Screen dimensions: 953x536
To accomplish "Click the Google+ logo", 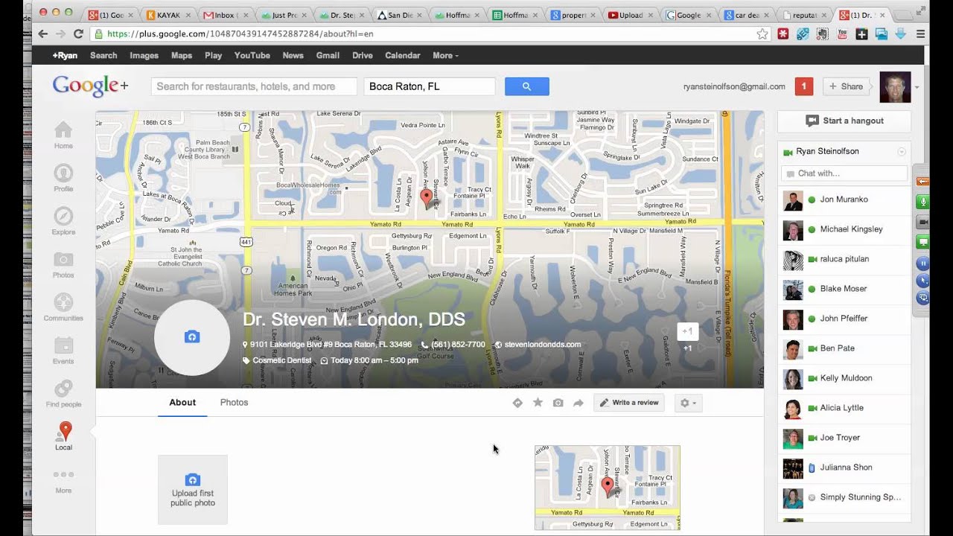I will click(90, 86).
